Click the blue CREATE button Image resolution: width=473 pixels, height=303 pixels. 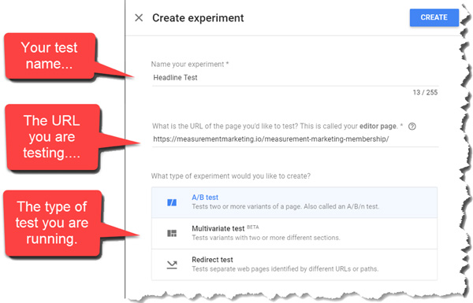point(434,17)
